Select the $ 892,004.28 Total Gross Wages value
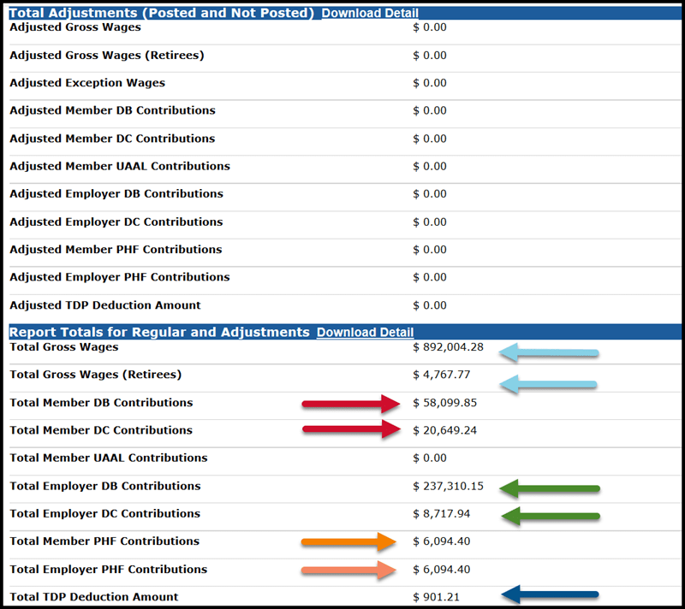 click(x=448, y=347)
